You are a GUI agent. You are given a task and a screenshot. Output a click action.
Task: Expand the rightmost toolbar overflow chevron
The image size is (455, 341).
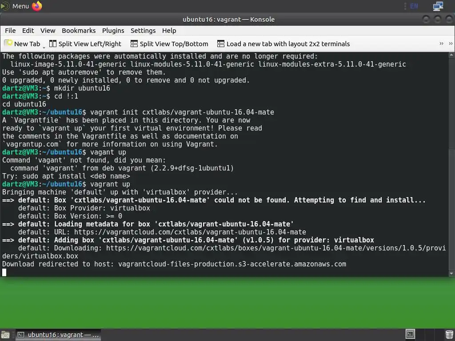tap(451, 44)
